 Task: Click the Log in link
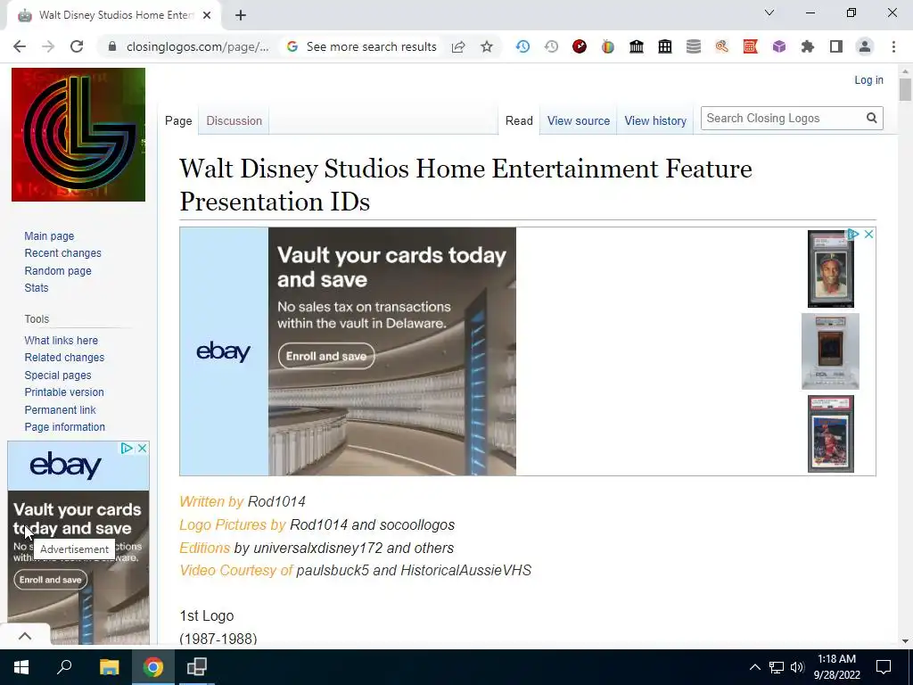coord(868,80)
